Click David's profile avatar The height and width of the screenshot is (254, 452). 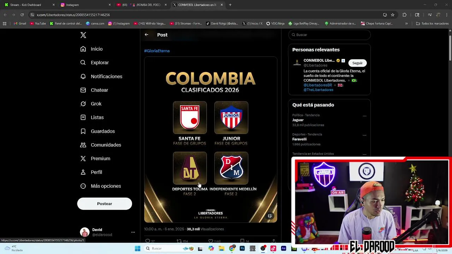click(85, 232)
